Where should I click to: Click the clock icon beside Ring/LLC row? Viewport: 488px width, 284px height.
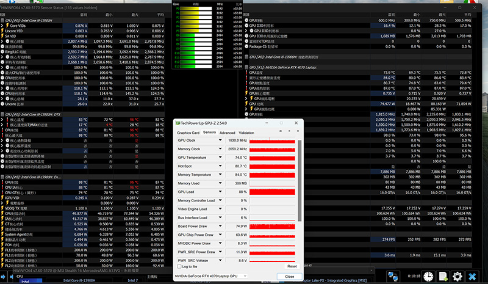pyautogui.click(x=2, y=52)
